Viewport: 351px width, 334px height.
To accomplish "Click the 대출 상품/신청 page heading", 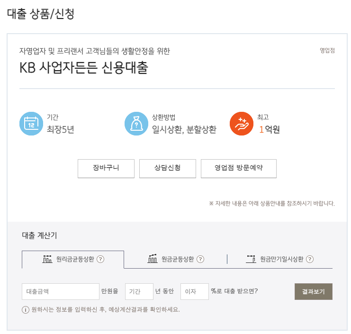I will click(41, 14).
